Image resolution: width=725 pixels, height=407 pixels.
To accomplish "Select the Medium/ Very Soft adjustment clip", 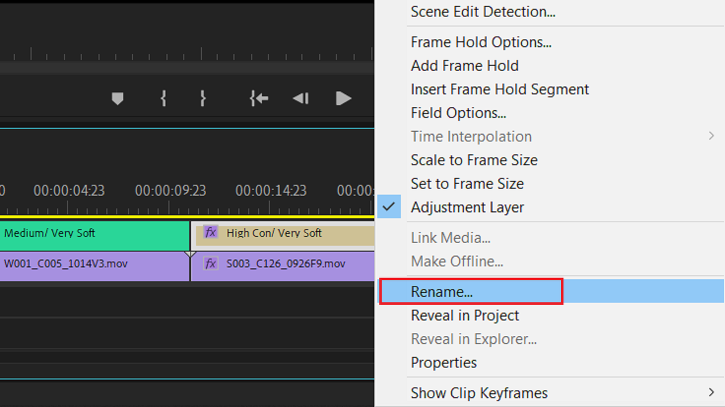I will [x=95, y=236].
